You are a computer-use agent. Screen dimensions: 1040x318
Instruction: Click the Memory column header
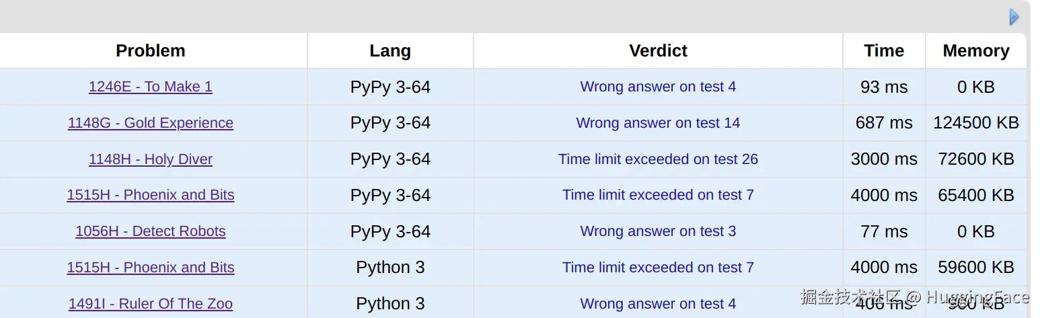point(976,51)
